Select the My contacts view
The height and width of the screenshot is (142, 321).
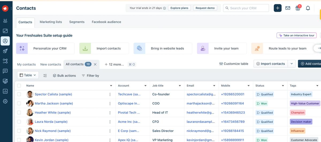[26, 64]
